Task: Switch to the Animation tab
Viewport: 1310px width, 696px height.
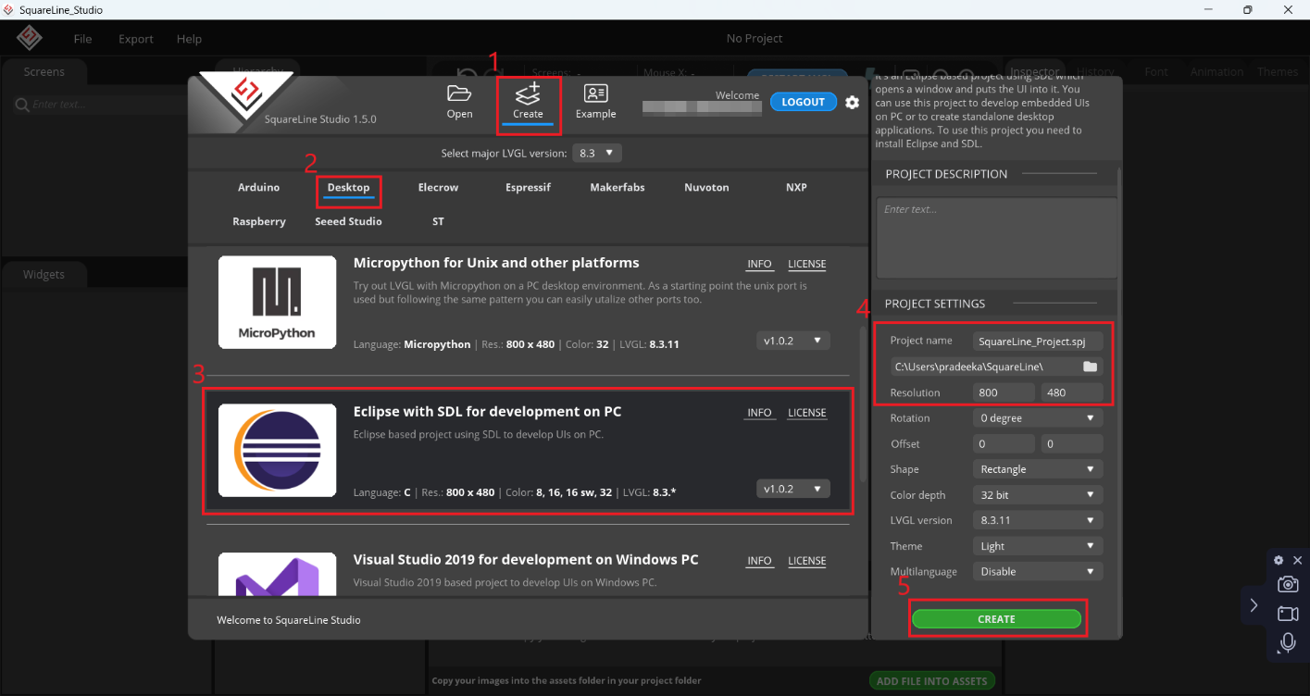Action: point(1216,71)
